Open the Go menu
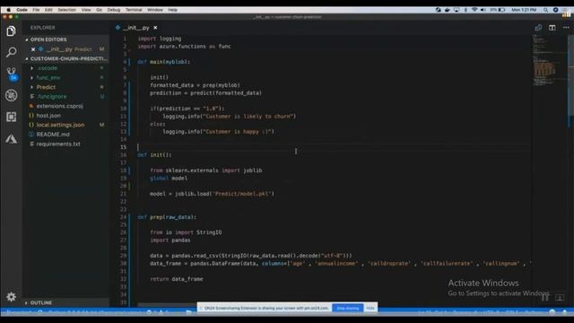The height and width of the screenshot is (323, 574). click(x=100, y=10)
